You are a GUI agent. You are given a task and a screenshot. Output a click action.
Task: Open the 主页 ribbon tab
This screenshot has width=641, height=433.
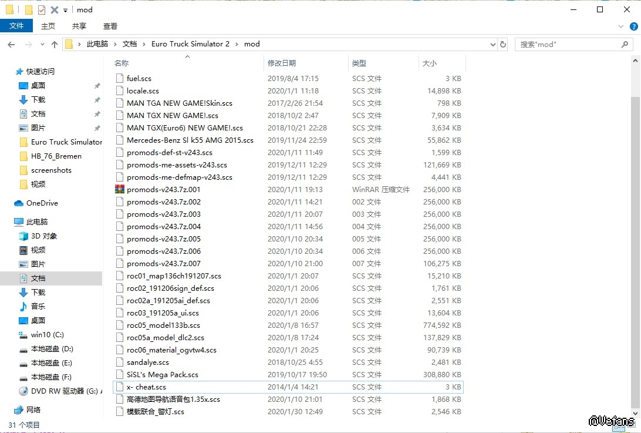pyautogui.click(x=48, y=26)
